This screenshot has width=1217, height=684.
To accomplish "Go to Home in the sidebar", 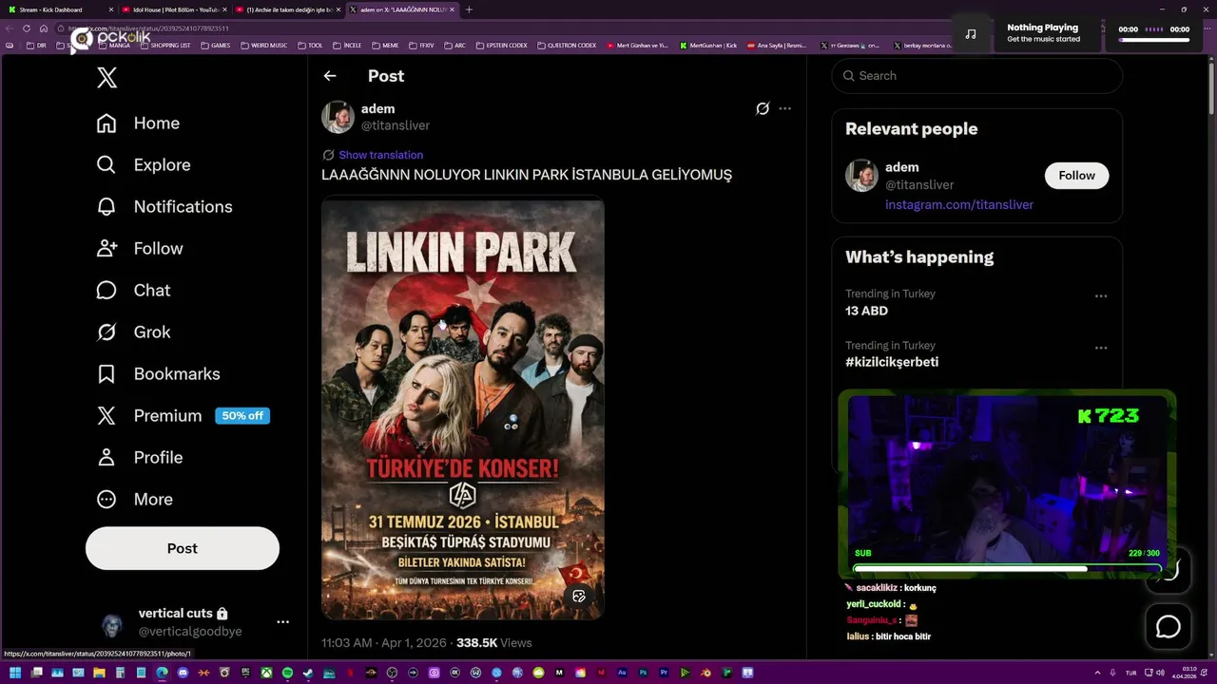I will [x=138, y=123].
